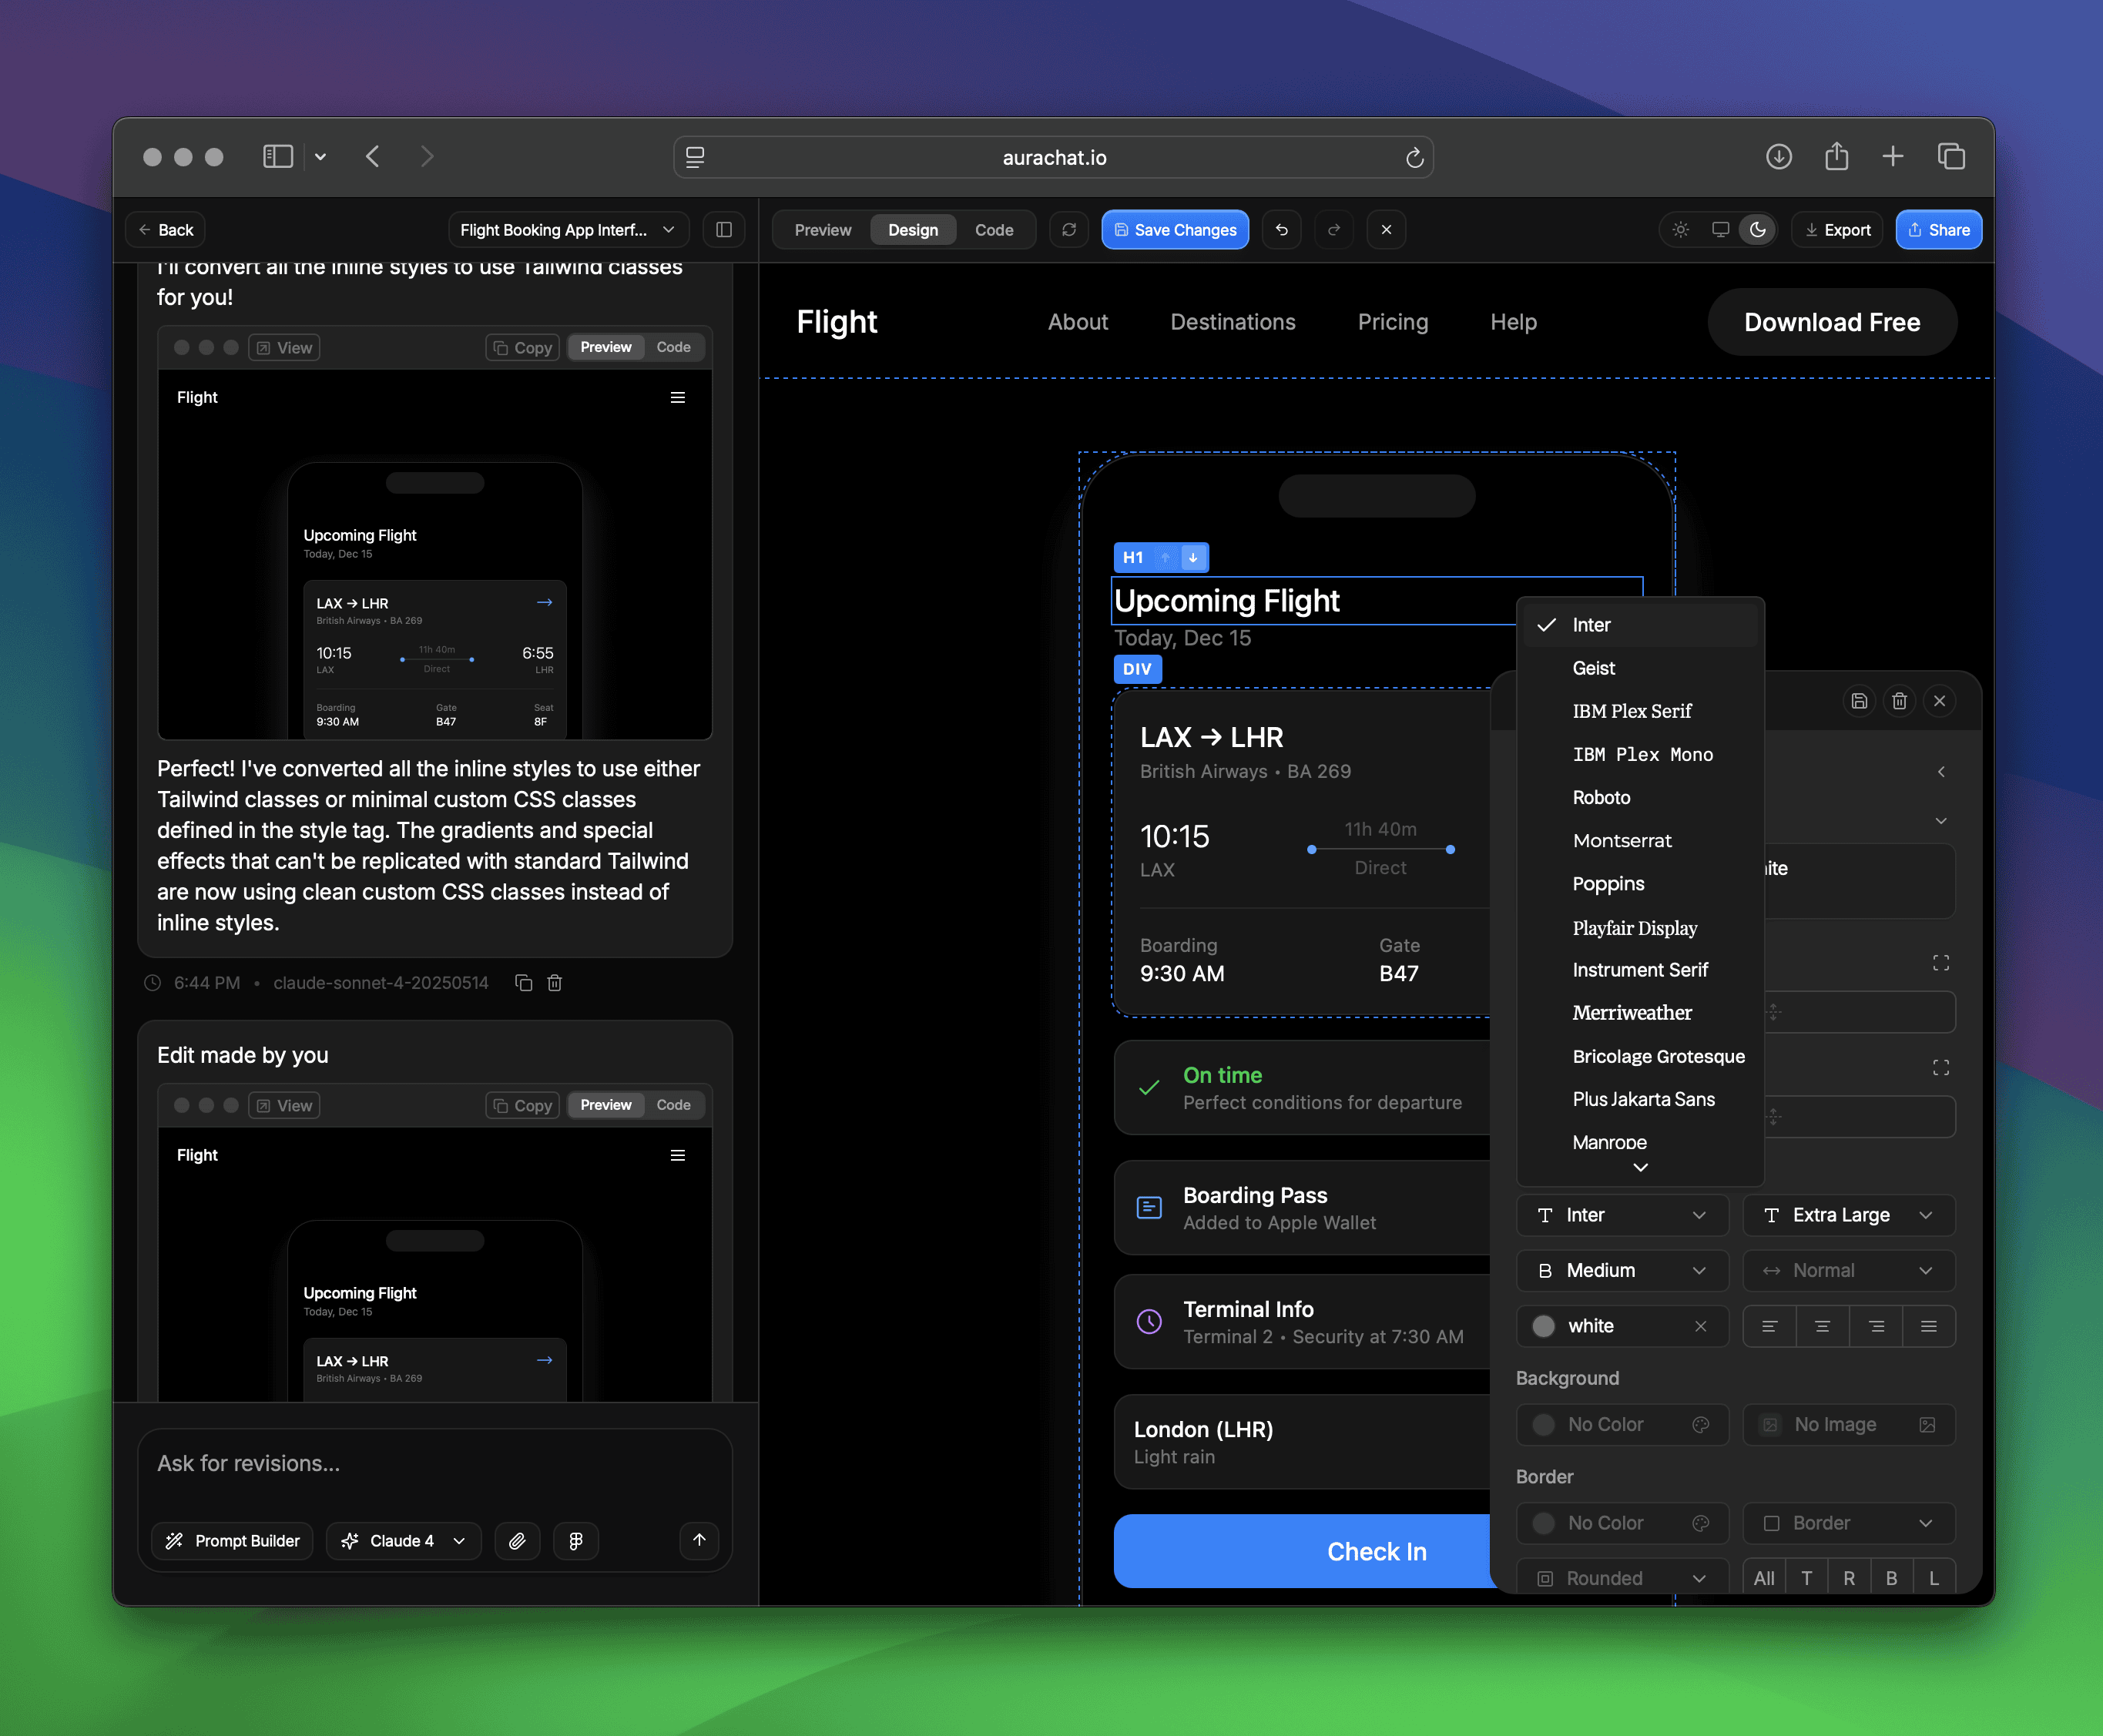Open the Claude 4 model selector
This screenshot has width=2103, height=1736.
coord(404,1541)
